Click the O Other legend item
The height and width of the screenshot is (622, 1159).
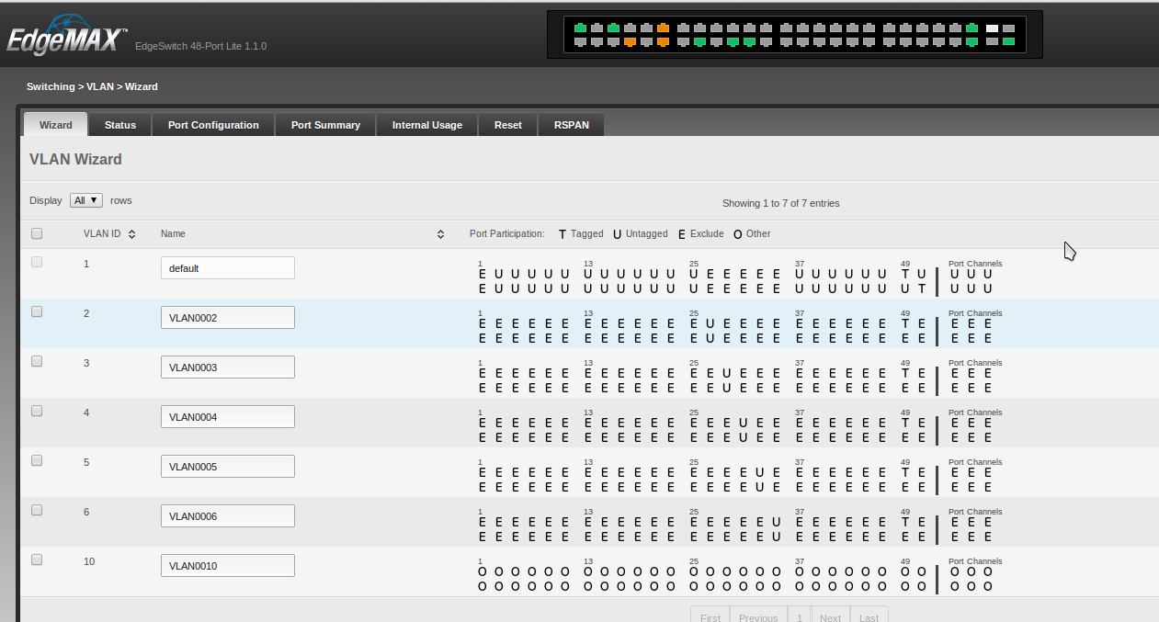coord(752,234)
